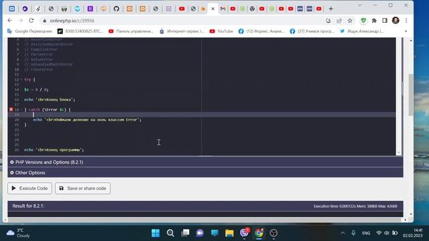
Task: Show hidden tray icons chevron
Action: (x=343, y=233)
